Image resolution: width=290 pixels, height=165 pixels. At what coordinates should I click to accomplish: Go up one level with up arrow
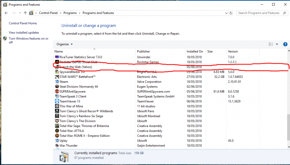[x=25, y=13]
